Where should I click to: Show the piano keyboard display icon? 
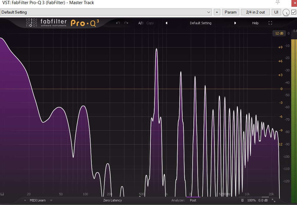coord(2,194)
